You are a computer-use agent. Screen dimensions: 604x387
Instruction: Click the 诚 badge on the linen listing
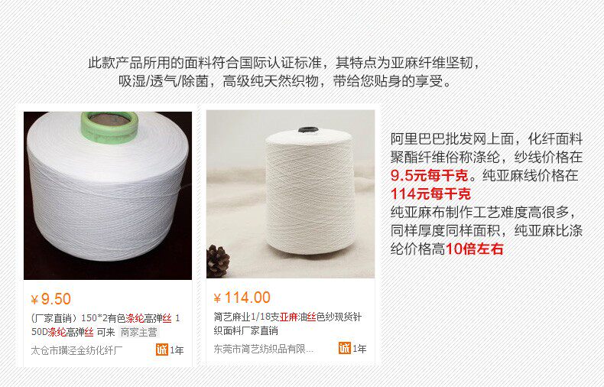pos(345,348)
